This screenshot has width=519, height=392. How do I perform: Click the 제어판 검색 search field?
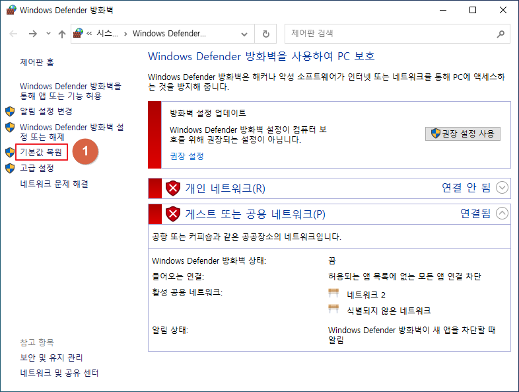398,34
